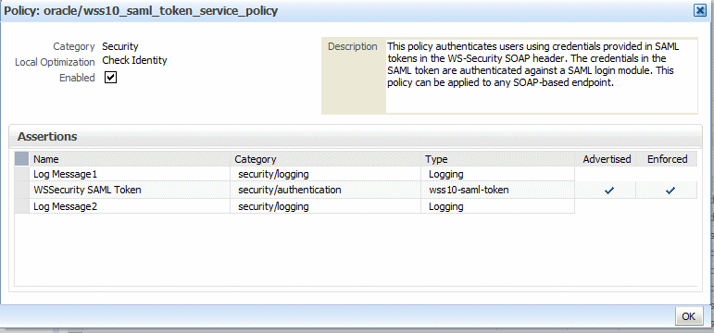Click row selector beside Log Message2
Screen dimensions: 714x333
click(21, 206)
